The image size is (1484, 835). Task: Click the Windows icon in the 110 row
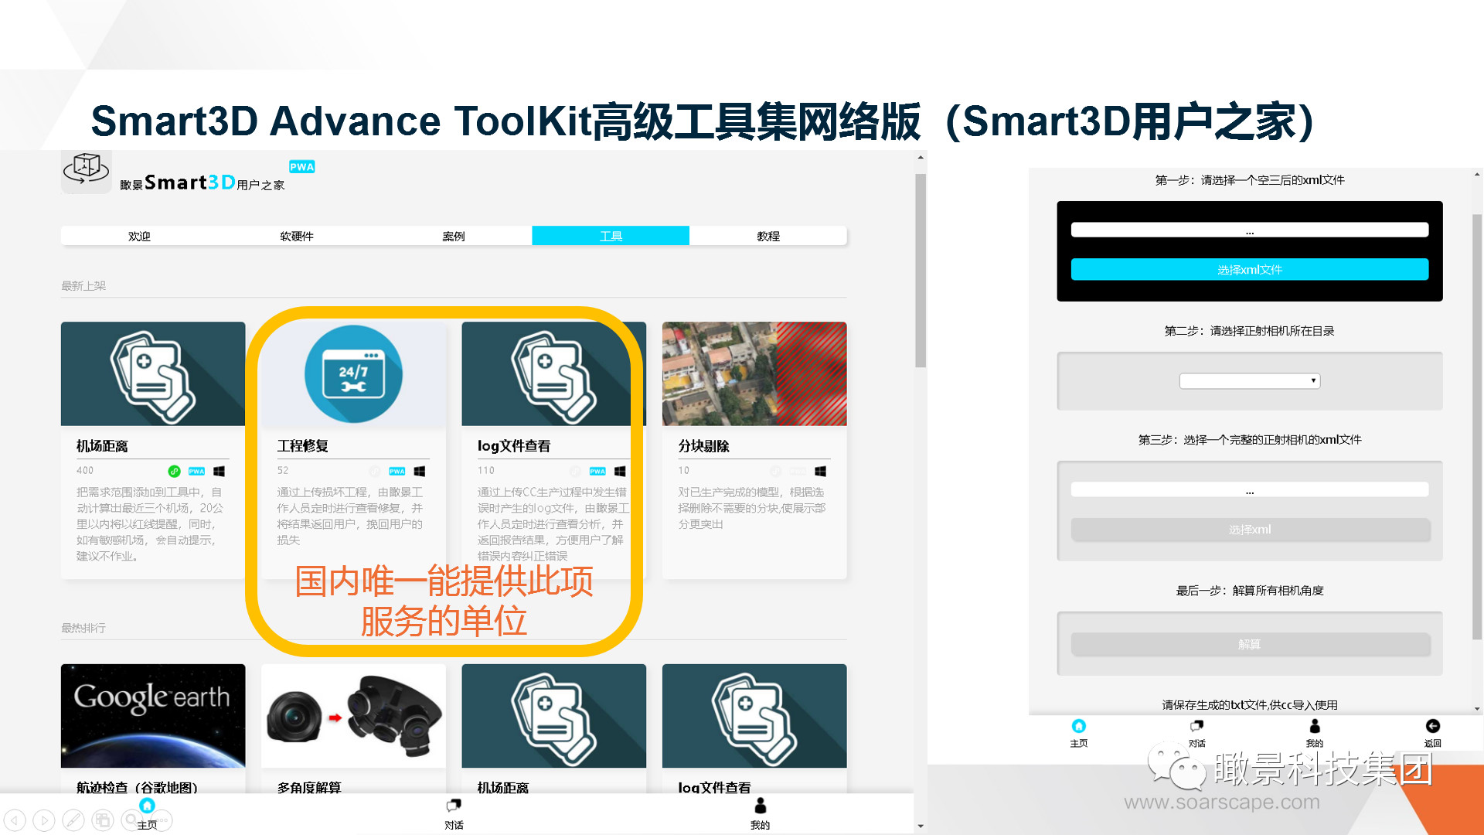tap(620, 471)
